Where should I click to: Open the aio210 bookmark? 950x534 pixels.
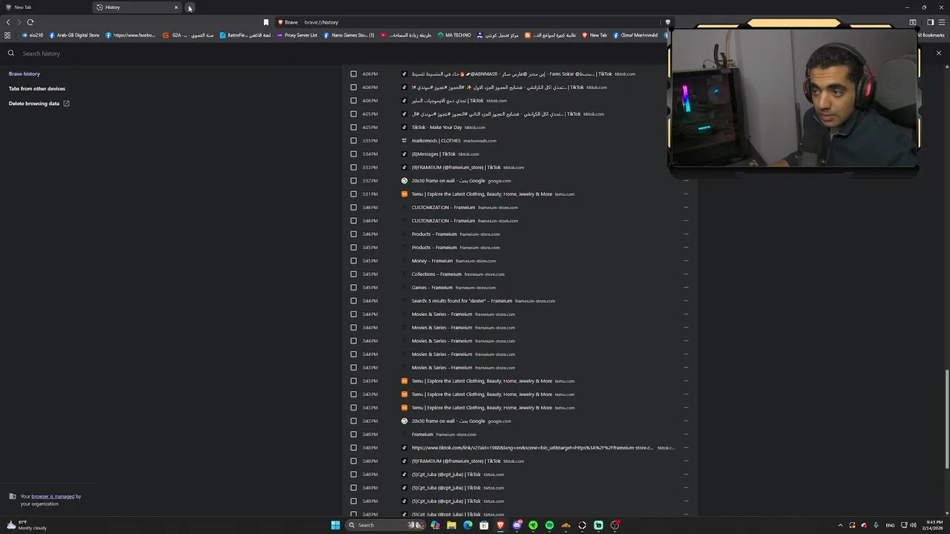(33, 35)
